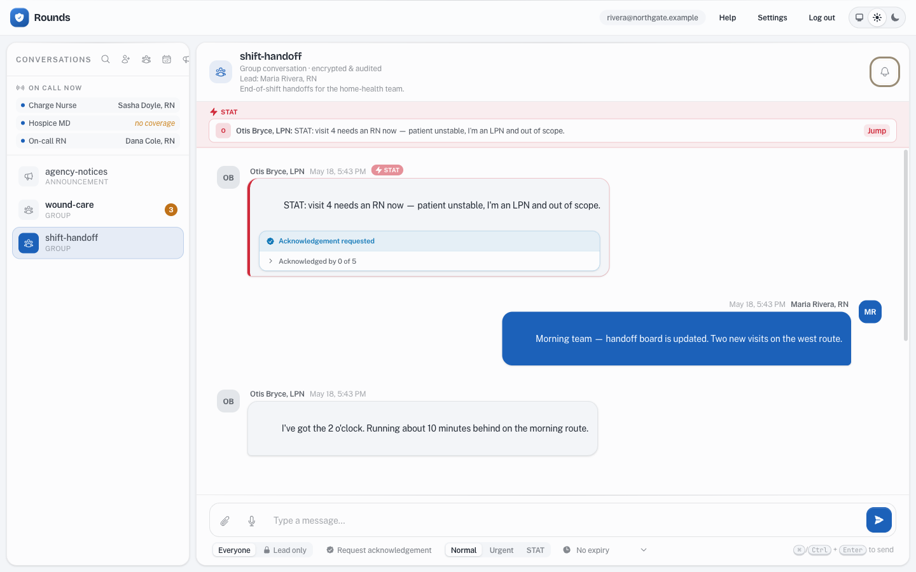Create a new group conversation icon
Viewport: 916px width, 572px height.
click(146, 59)
